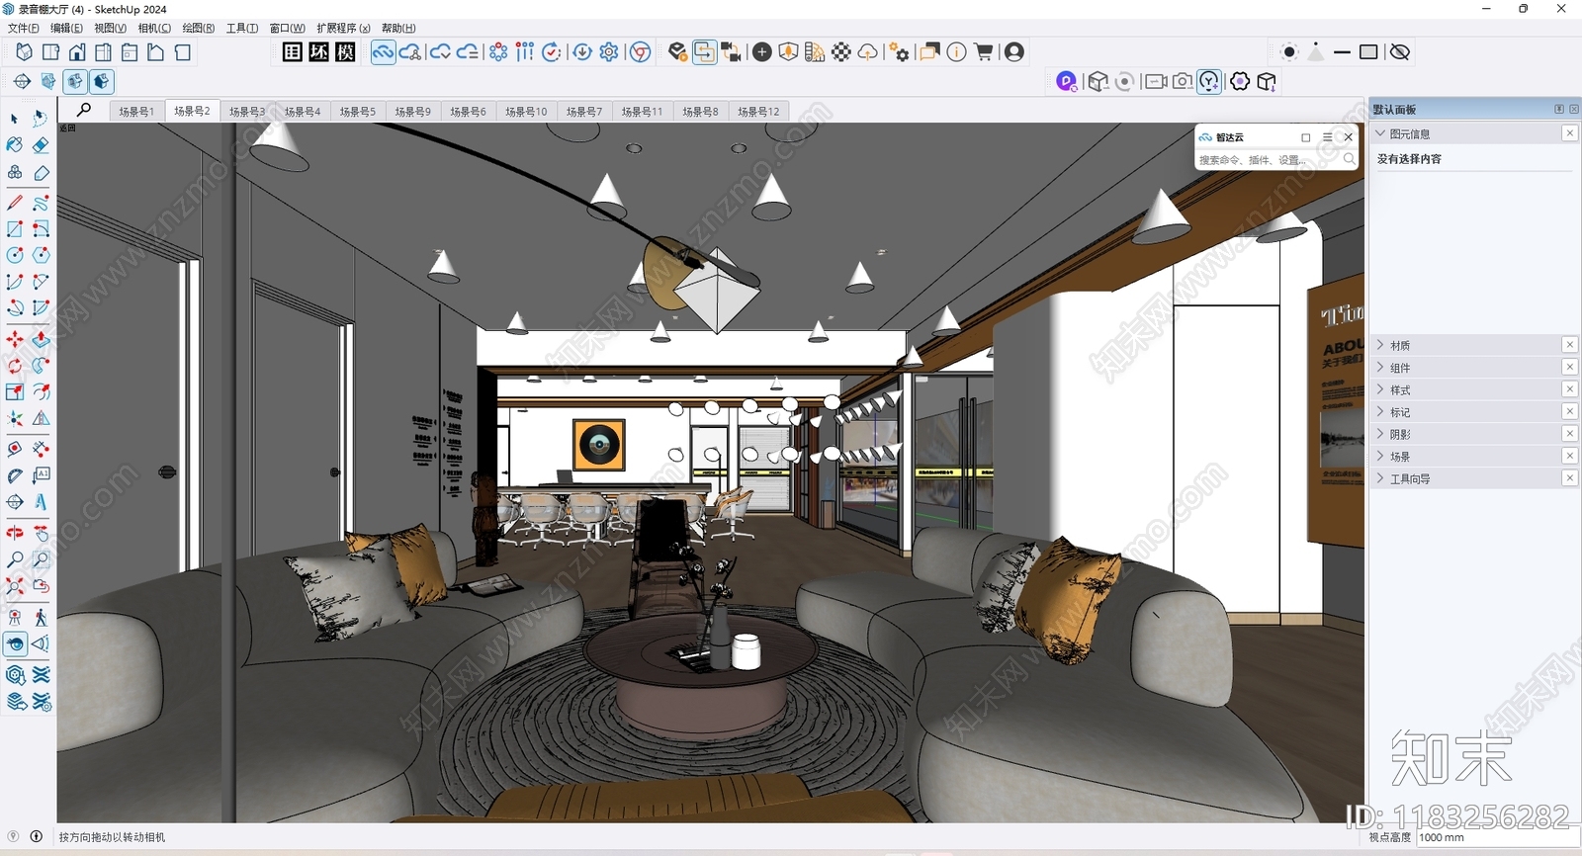Select the Line pencil tool
The height and width of the screenshot is (856, 1582).
[x=15, y=203]
